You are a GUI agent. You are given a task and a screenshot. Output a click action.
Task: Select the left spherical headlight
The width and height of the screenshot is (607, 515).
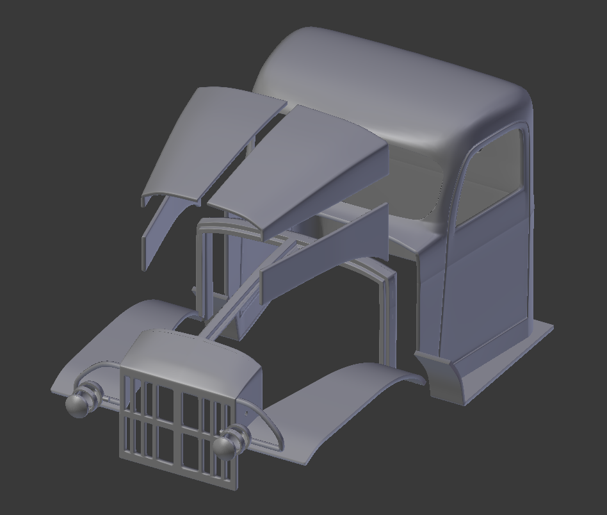pos(77,405)
